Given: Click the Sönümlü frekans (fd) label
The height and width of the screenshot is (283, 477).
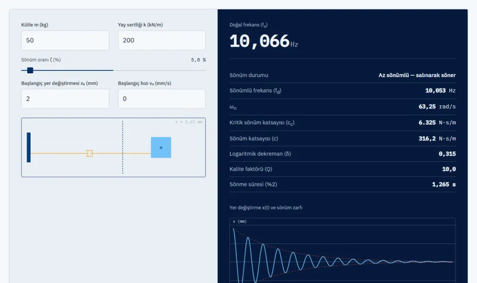Looking at the screenshot, I should 255,91.
